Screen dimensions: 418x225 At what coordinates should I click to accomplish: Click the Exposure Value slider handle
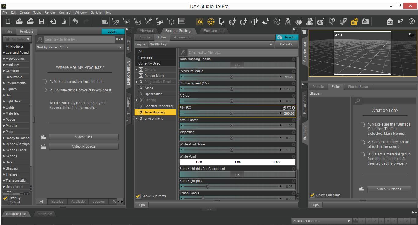(231, 77)
